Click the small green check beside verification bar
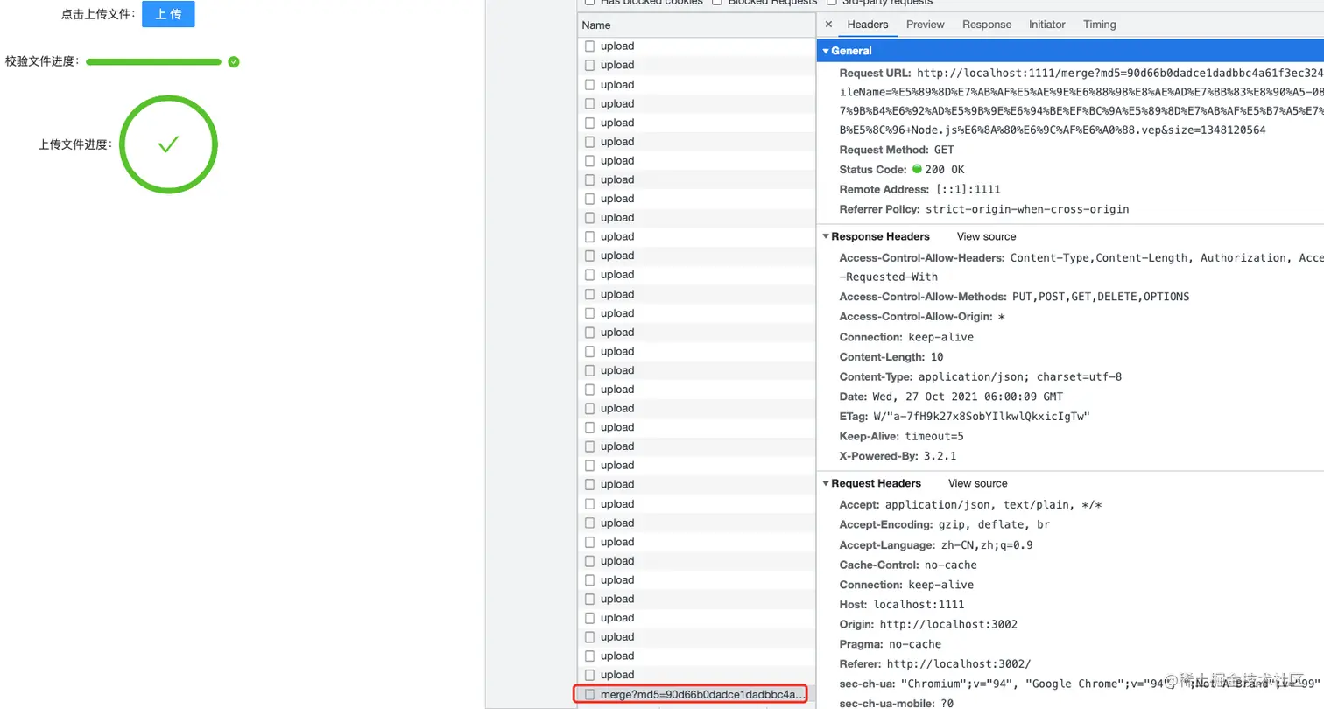 coord(234,62)
